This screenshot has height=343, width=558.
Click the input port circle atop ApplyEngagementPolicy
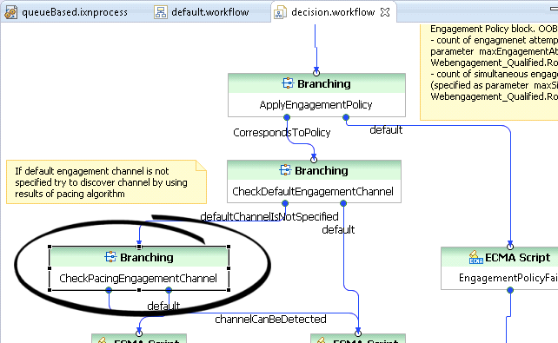(x=316, y=73)
